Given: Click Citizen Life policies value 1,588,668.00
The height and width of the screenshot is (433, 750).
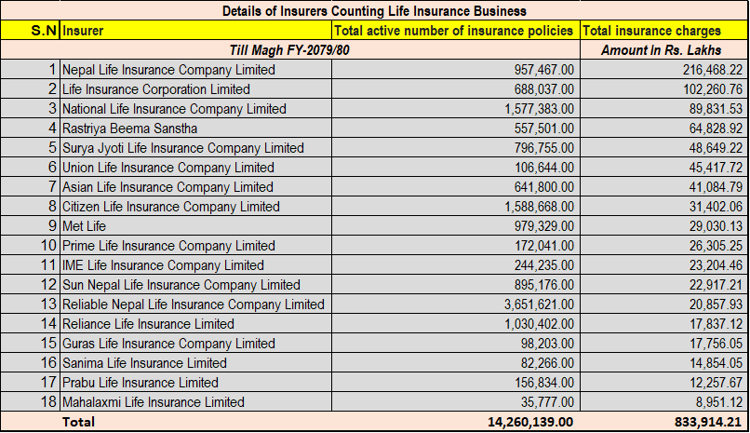Looking at the screenshot, I should click(x=528, y=207).
